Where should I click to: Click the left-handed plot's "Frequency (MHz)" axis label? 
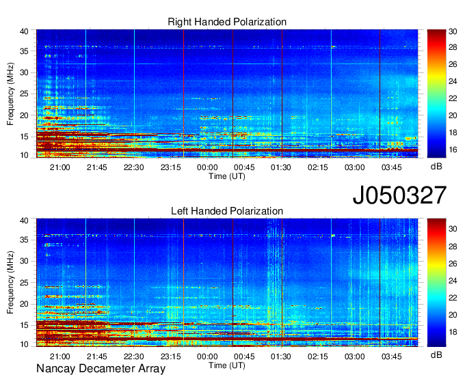point(10,283)
